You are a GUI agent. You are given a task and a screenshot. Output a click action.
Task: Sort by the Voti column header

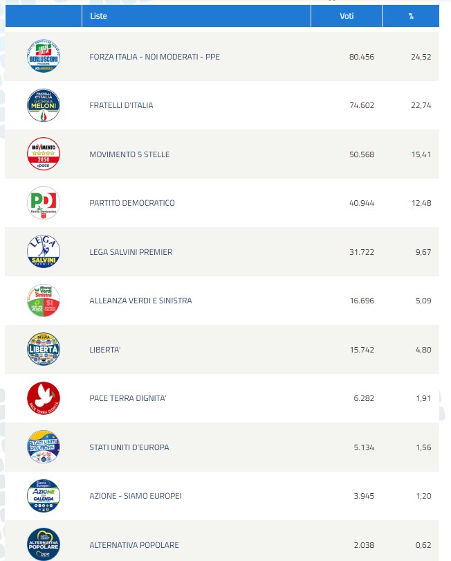click(x=347, y=16)
